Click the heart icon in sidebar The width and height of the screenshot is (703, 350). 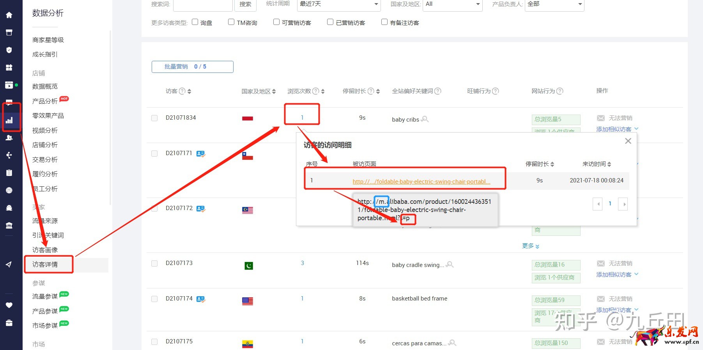click(9, 305)
